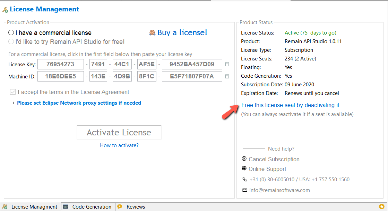
Task: Switch to the License Managment tab
Action: click(x=31, y=207)
